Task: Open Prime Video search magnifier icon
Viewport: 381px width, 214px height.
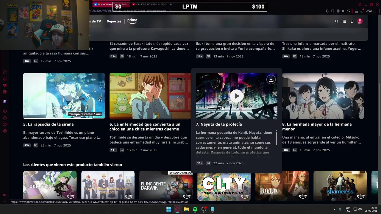Action: [336, 21]
